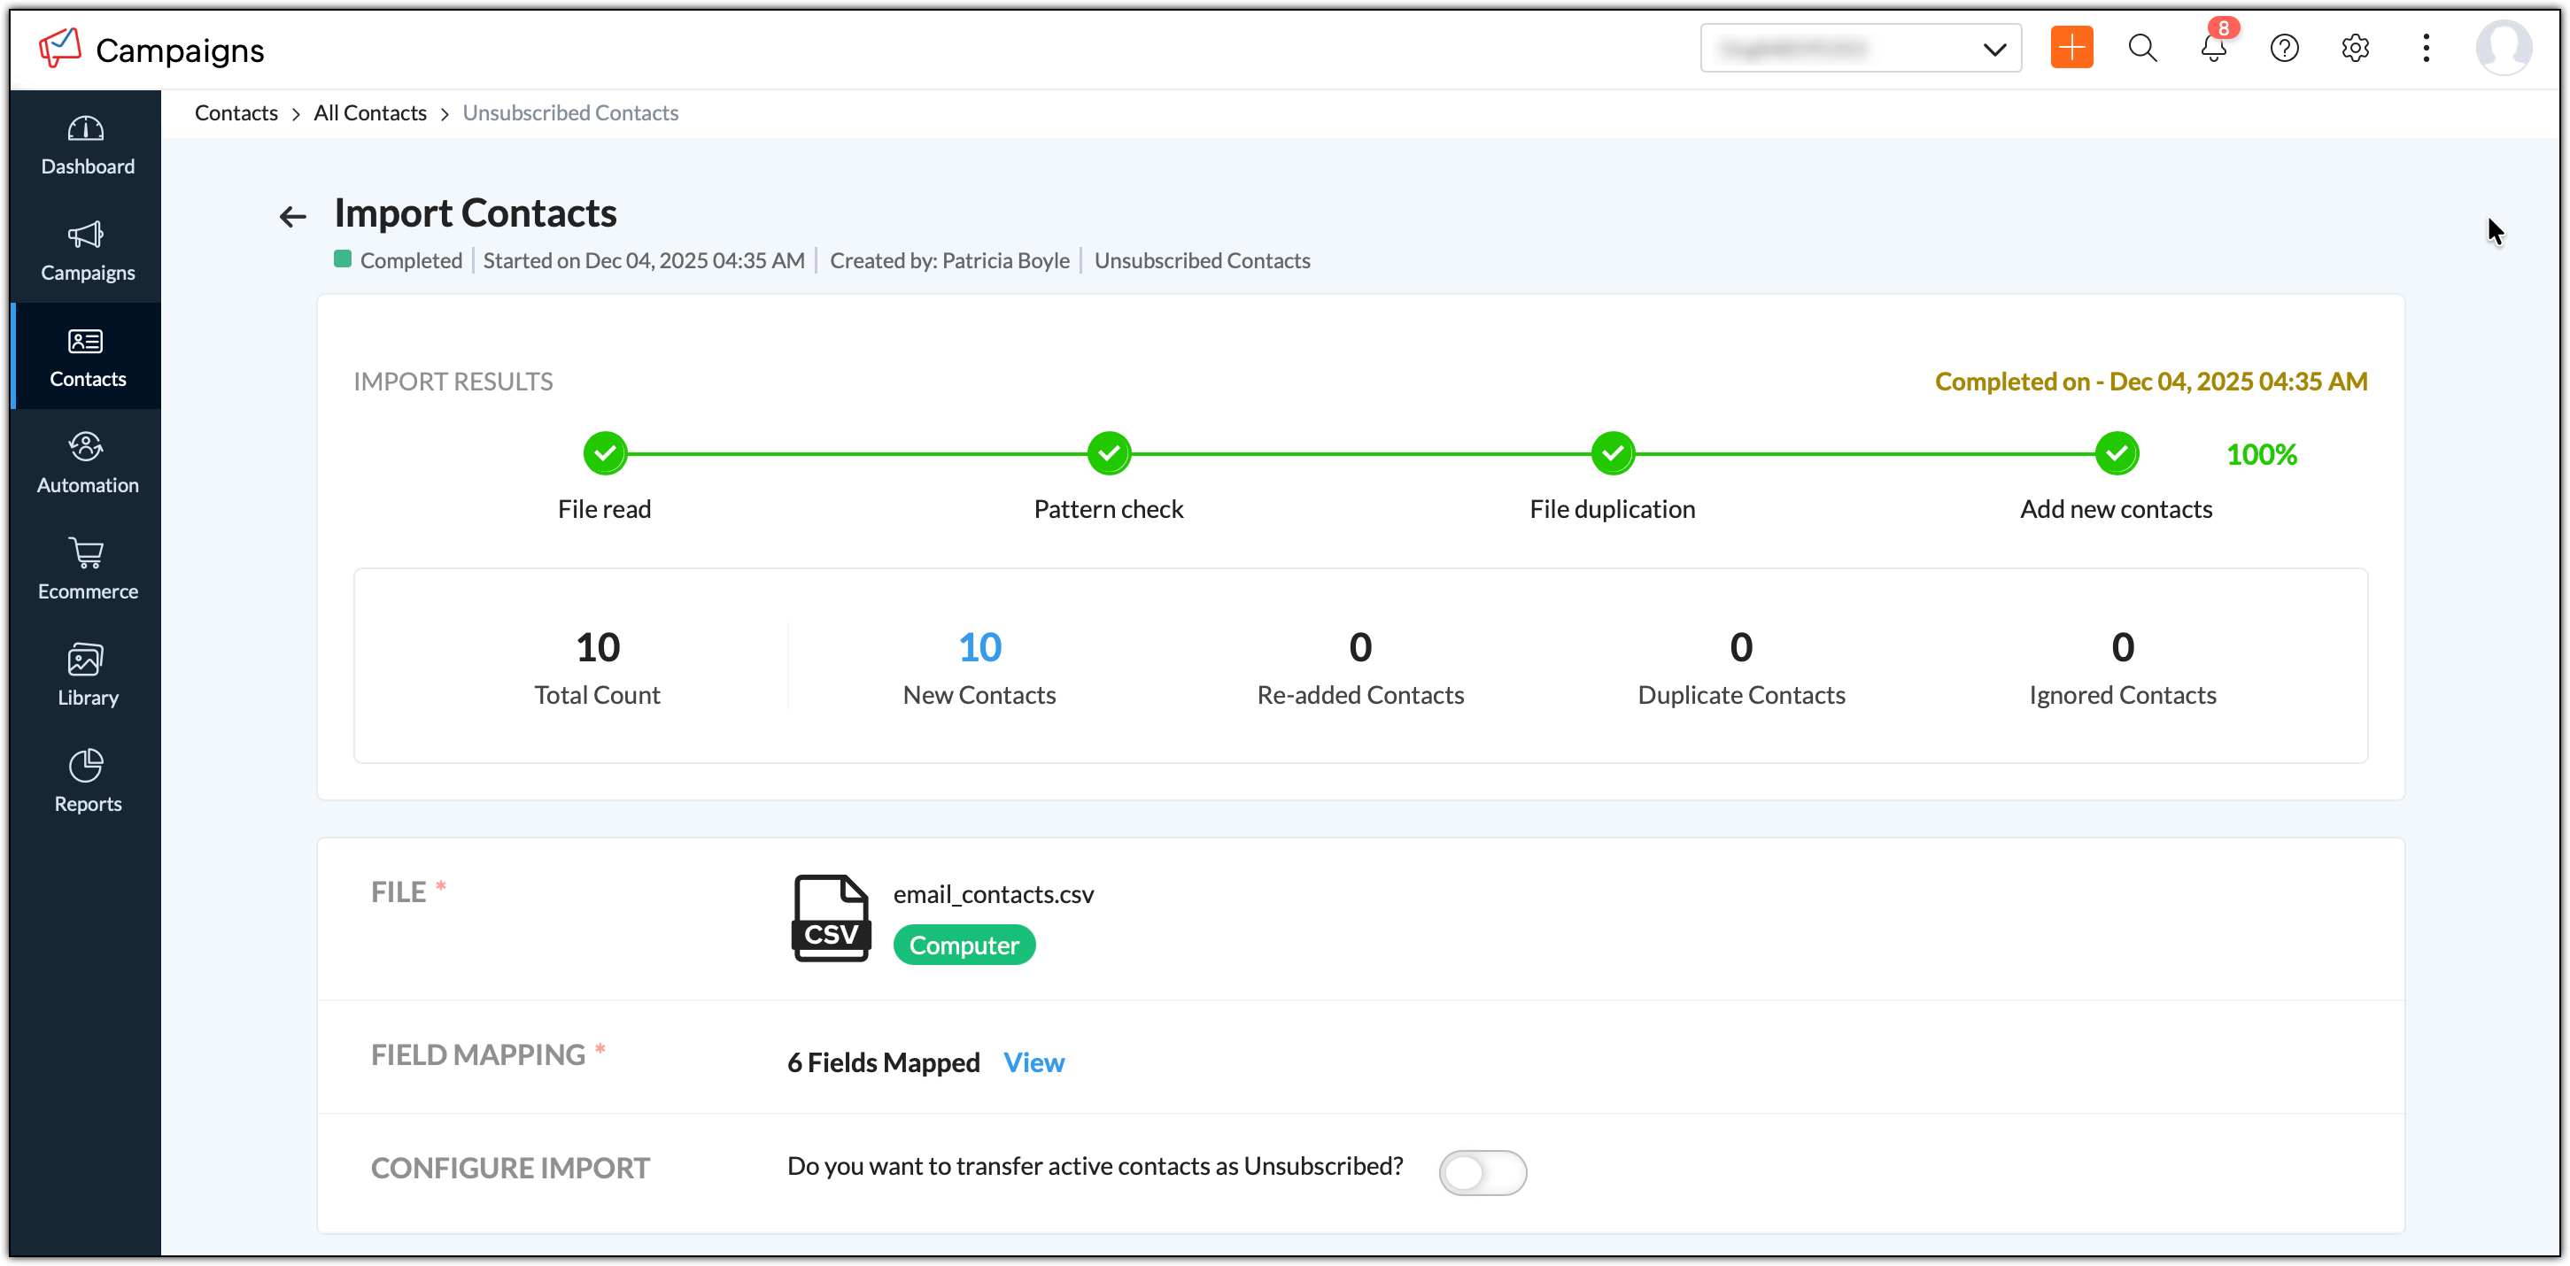Click the back arrow beside Import Contacts
The width and height of the screenshot is (2570, 1266).
coord(292,215)
